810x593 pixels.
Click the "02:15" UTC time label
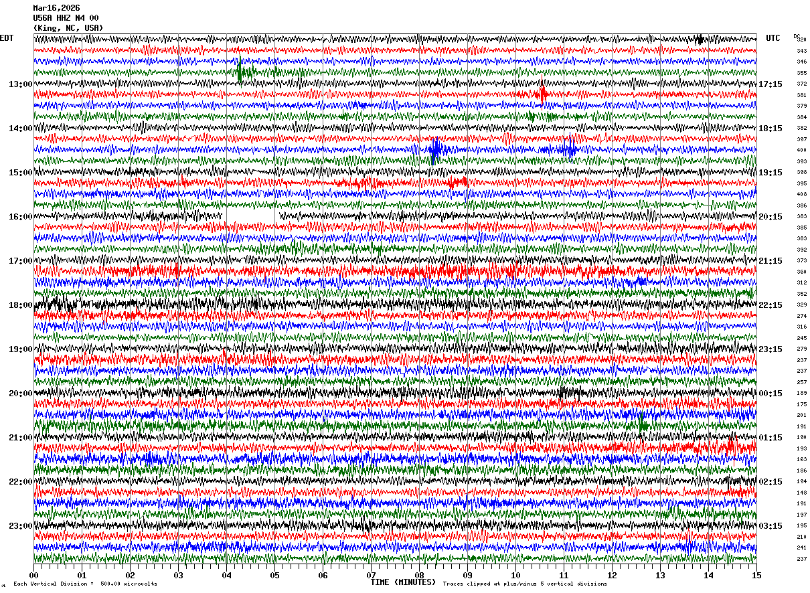771,481
